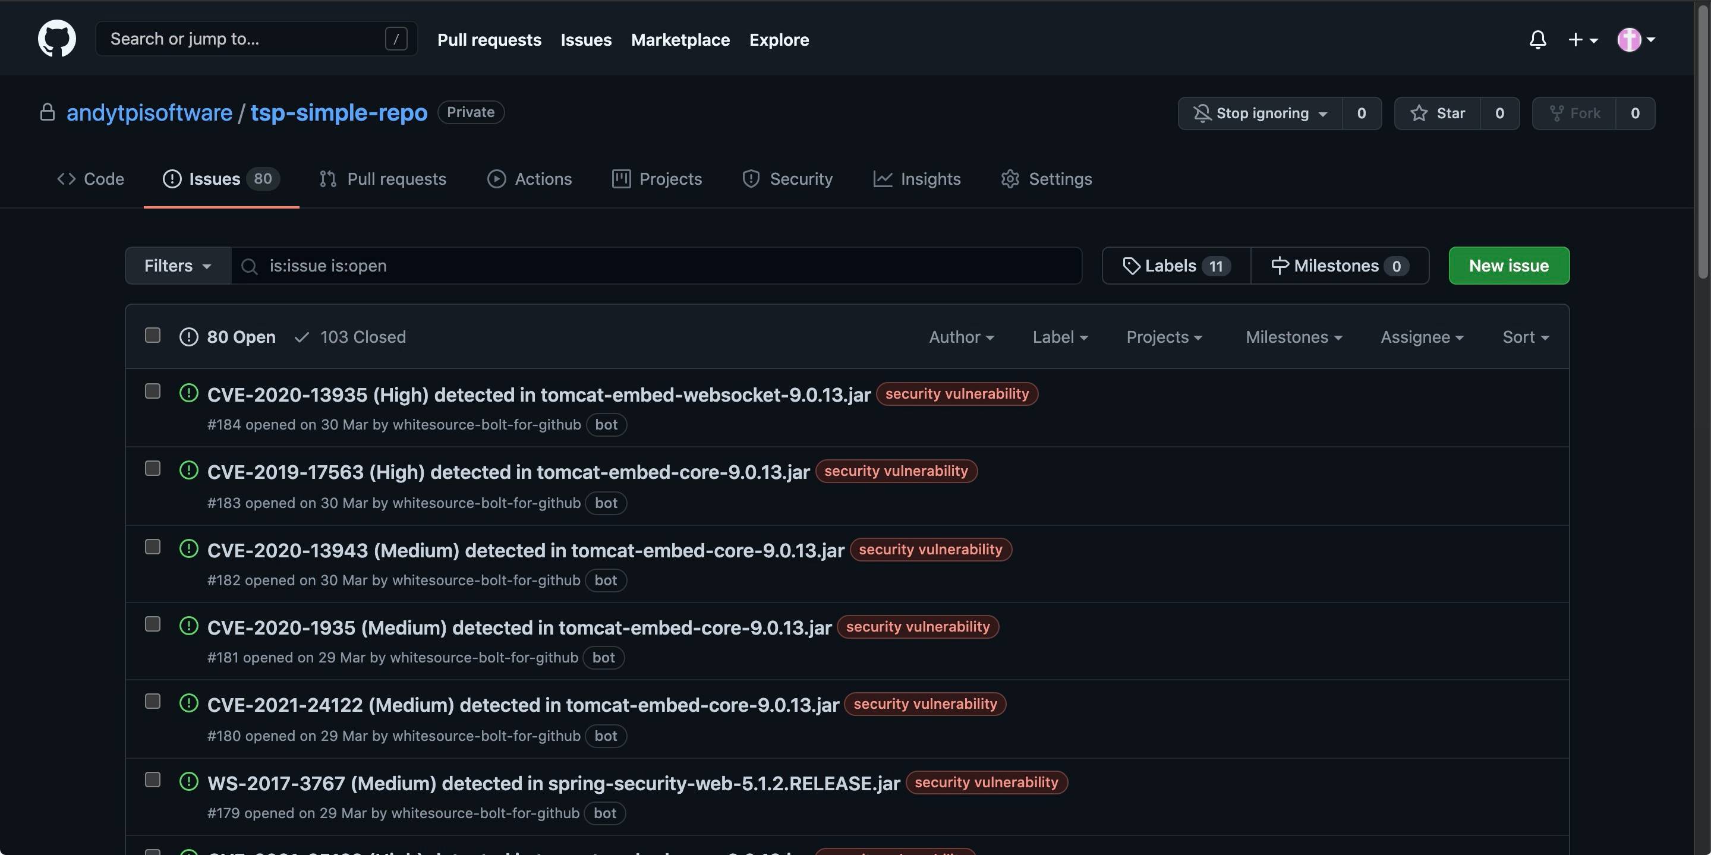1711x855 pixels.
Task: Open the tsp-simple-repo repository link
Action: pyautogui.click(x=339, y=112)
